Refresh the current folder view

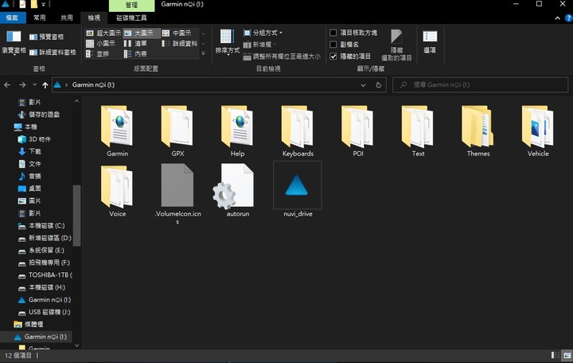[x=379, y=85]
